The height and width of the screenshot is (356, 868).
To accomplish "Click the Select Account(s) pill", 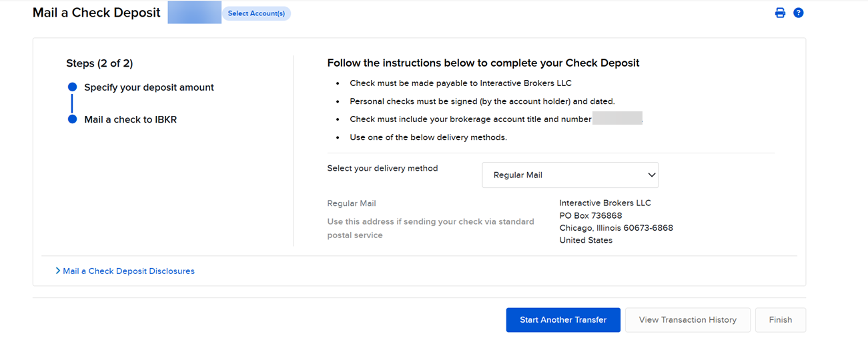I will pos(256,13).
